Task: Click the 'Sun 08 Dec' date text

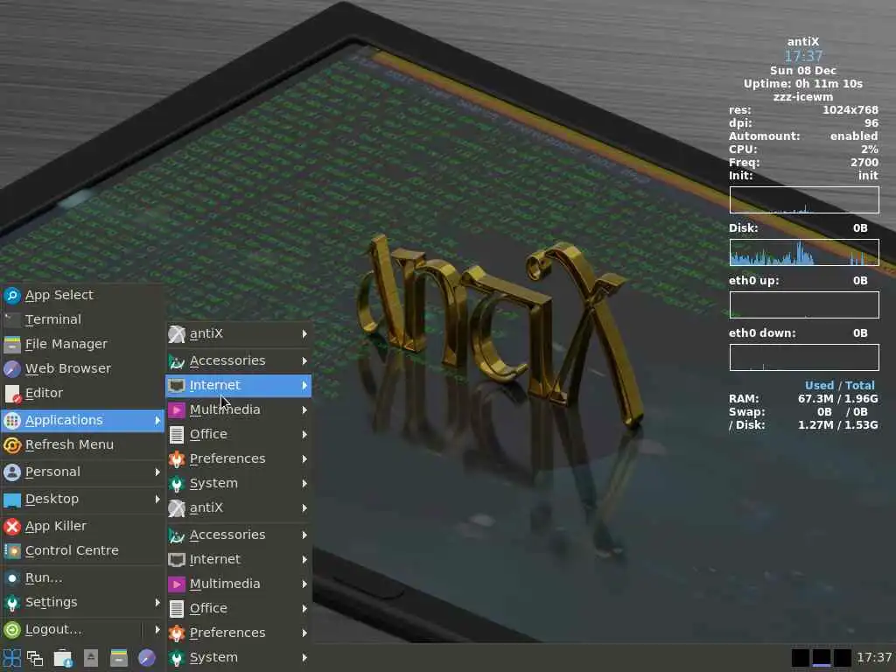Action: pyautogui.click(x=803, y=70)
